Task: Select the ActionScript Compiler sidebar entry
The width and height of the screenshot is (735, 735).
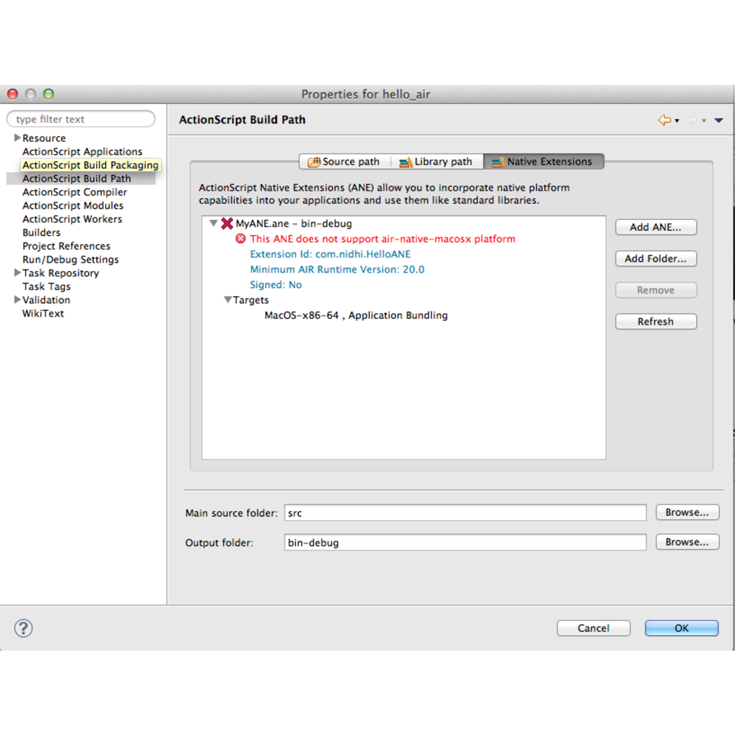Action: click(74, 192)
